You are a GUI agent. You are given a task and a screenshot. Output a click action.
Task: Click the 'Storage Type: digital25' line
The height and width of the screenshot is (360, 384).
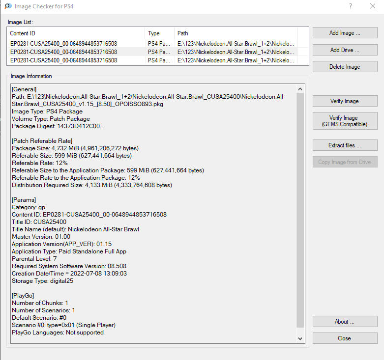[43, 281]
